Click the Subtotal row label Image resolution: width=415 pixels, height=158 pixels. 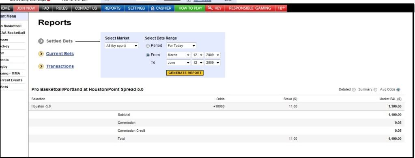pos(124,115)
